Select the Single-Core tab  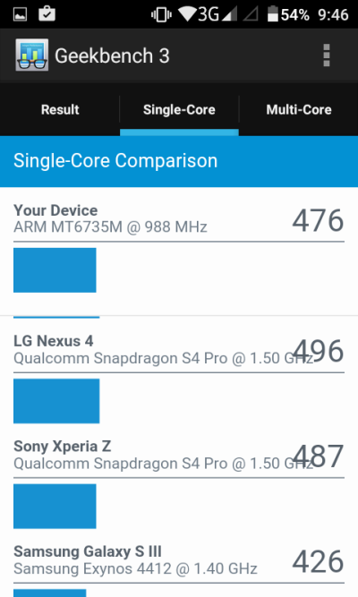point(179,110)
